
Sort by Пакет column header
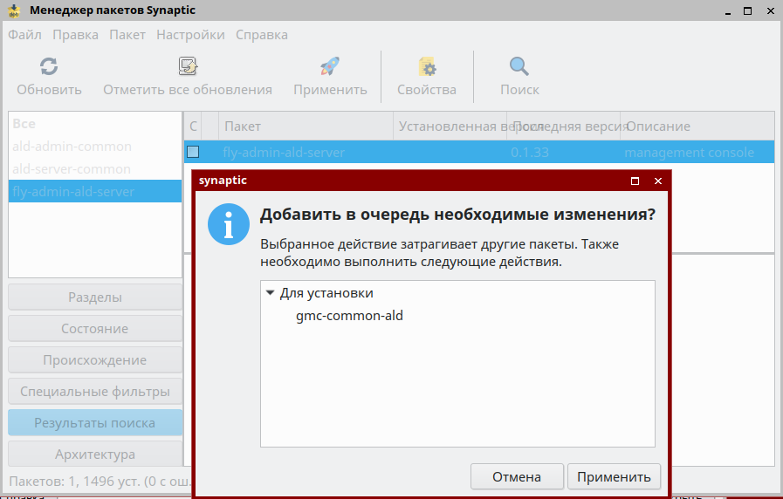click(306, 126)
